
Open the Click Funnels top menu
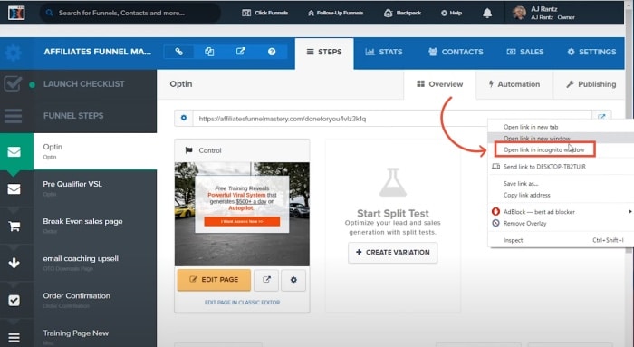coord(264,13)
